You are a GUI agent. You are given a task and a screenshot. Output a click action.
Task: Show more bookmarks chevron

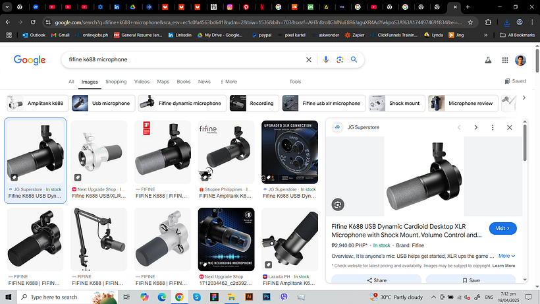pyautogui.click(x=485, y=35)
